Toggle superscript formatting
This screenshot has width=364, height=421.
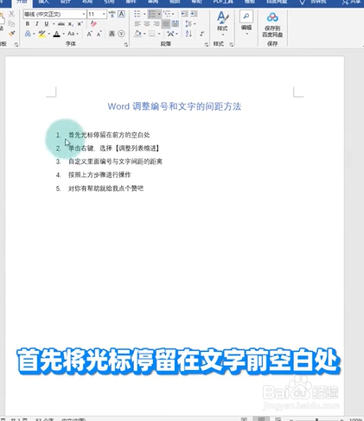coord(80,24)
